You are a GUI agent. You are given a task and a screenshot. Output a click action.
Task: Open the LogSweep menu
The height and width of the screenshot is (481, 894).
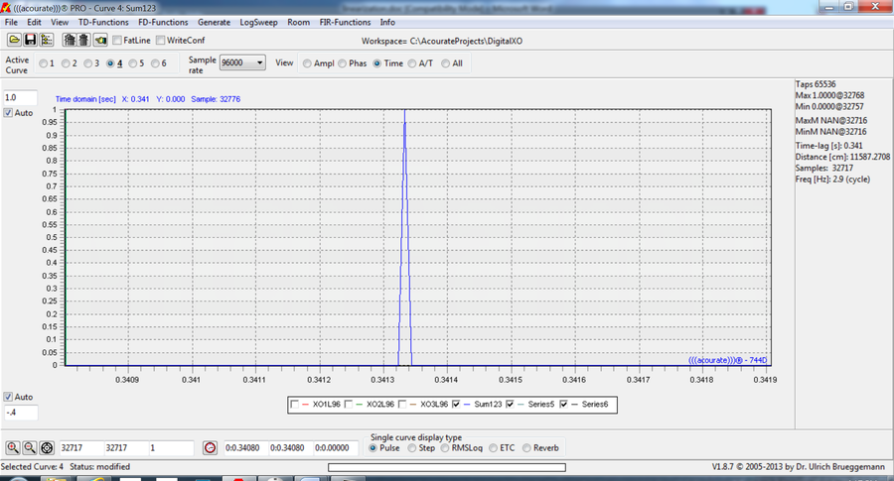tap(259, 22)
